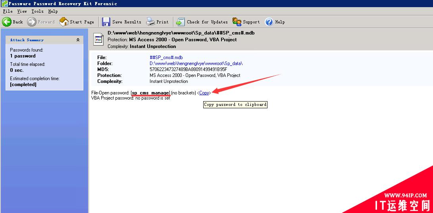The image size is (433, 213).
Task: Click the MDB file icon in header
Action: [x=98, y=39]
